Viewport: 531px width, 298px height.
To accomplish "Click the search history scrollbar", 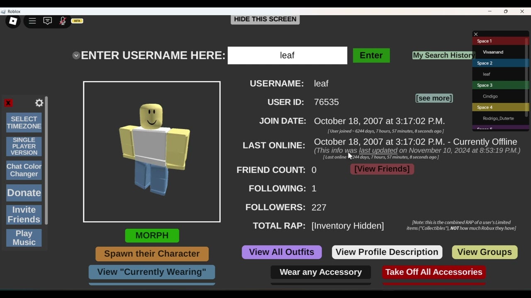I will point(526,77).
